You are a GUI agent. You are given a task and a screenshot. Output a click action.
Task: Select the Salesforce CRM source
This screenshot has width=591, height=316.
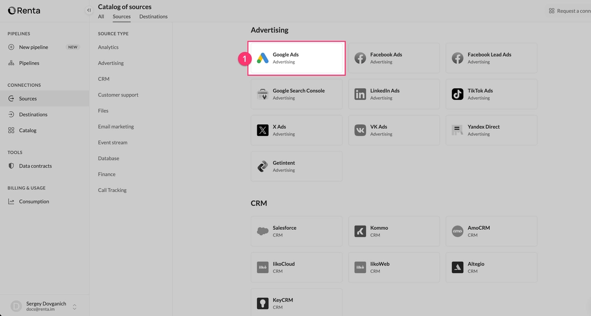tap(296, 231)
